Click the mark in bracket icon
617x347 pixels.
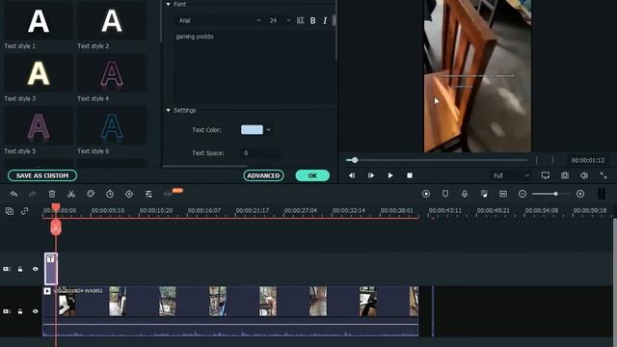click(536, 160)
